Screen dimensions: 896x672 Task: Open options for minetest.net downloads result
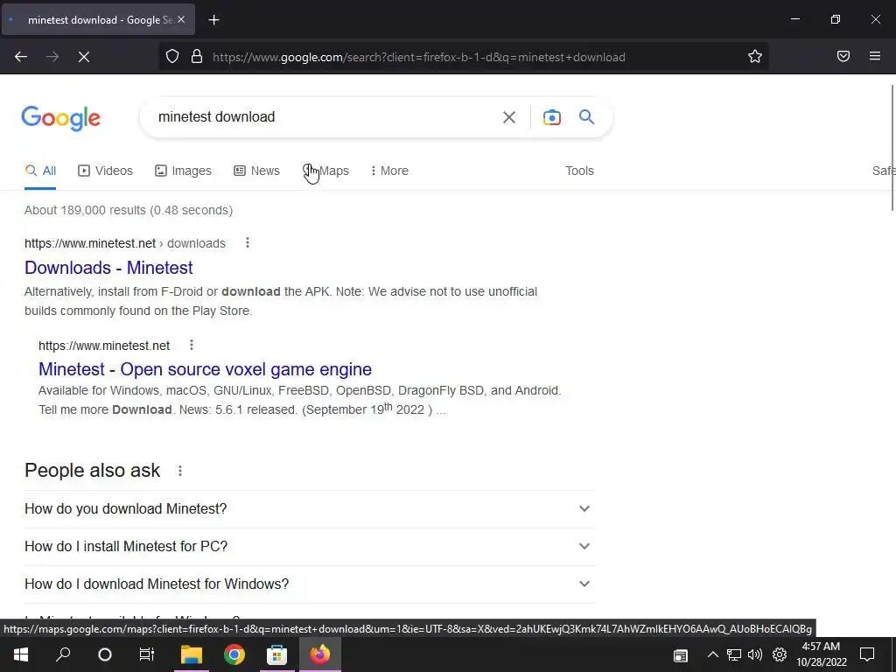tap(248, 243)
